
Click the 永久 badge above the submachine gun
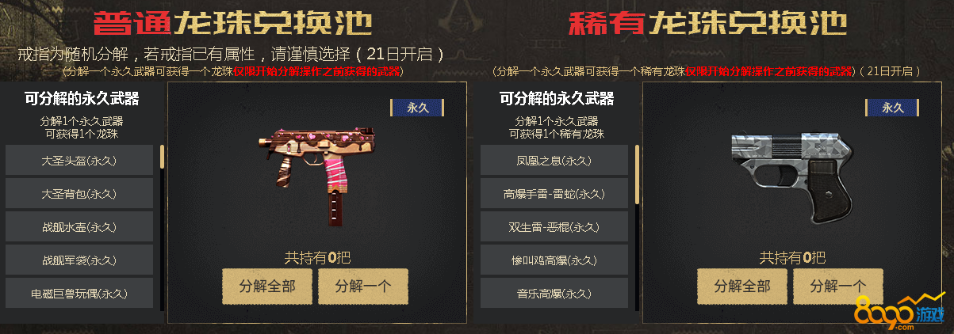(x=417, y=108)
